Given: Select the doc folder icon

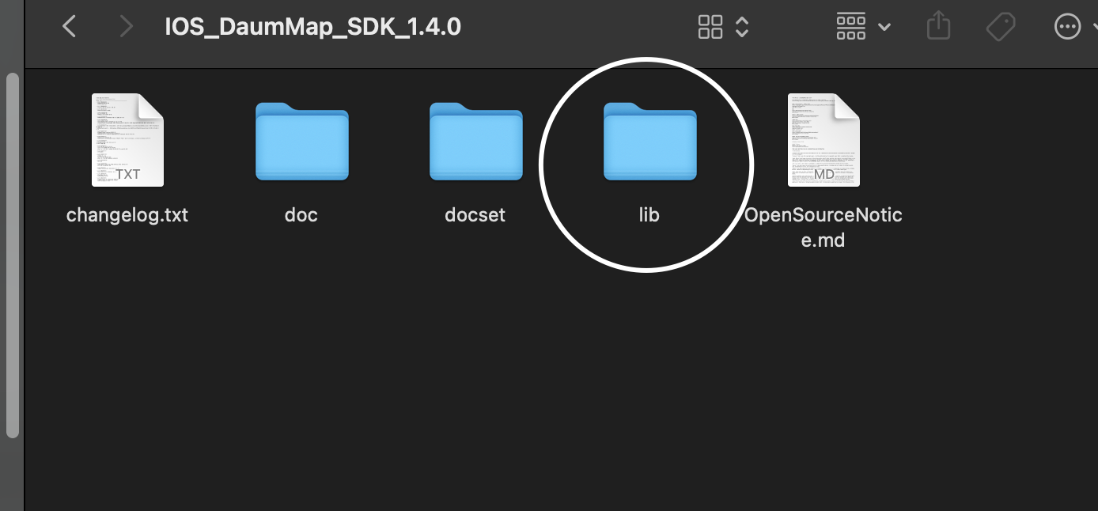Looking at the screenshot, I should pos(301,142).
